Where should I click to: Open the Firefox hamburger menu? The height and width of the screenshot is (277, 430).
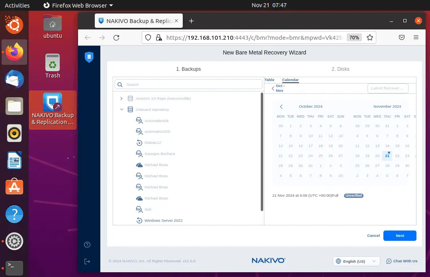tap(416, 37)
